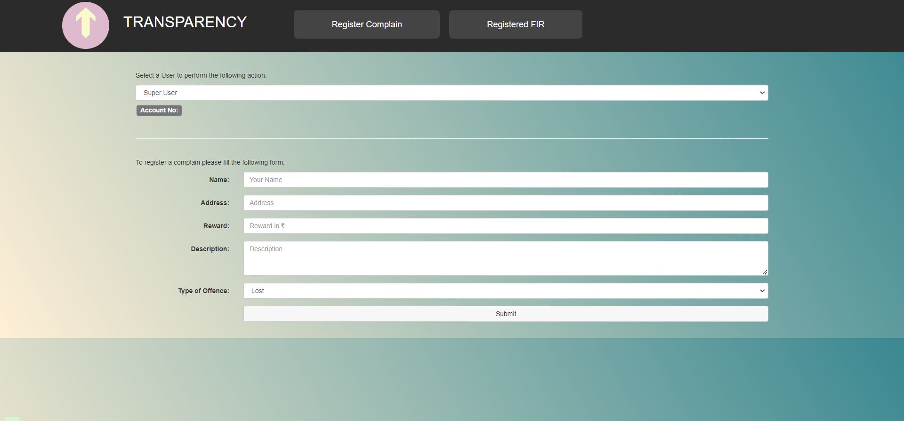Viewport: 904px width, 421px height.
Task: Click the Address: form label
Action: (215, 203)
